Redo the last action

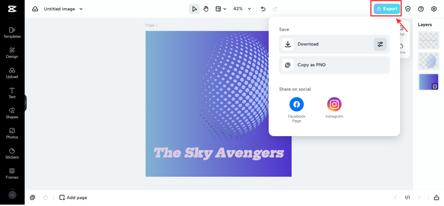[x=275, y=9]
